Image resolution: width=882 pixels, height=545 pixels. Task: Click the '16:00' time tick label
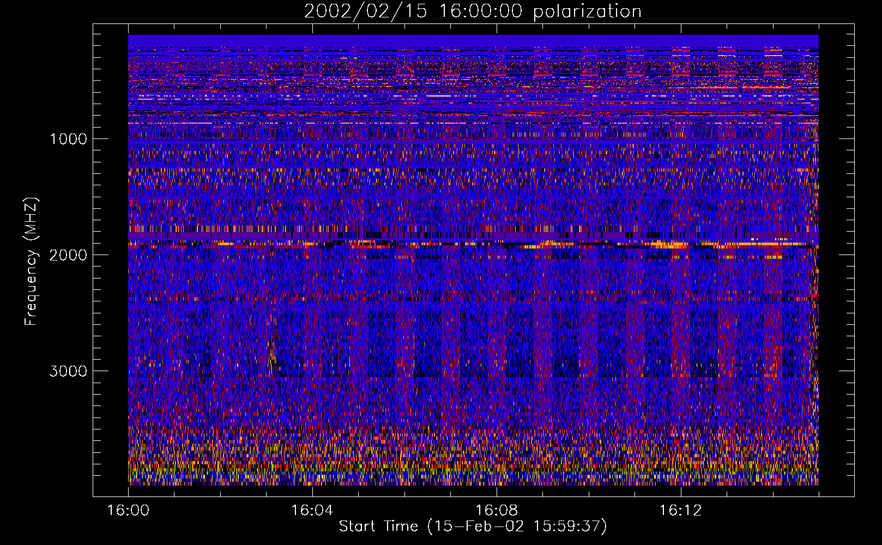click(x=128, y=511)
